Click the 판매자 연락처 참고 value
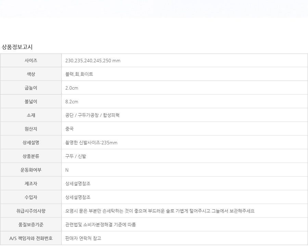This screenshot has height=250, width=308. (83, 238)
